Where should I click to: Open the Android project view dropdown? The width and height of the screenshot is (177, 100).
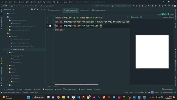tap(9, 9)
